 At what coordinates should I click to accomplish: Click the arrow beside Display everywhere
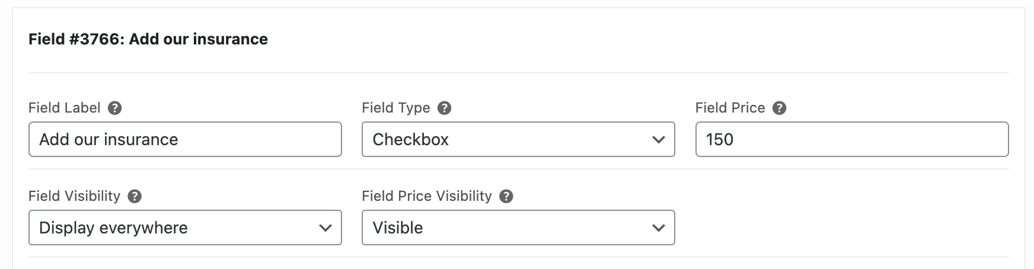tap(325, 228)
